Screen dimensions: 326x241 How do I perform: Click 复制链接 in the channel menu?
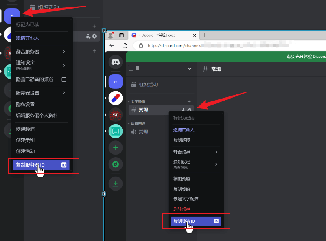[x=182, y=140]
